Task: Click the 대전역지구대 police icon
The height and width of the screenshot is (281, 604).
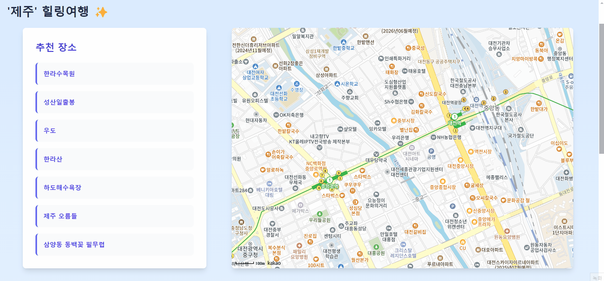Action: pos(472,128)
